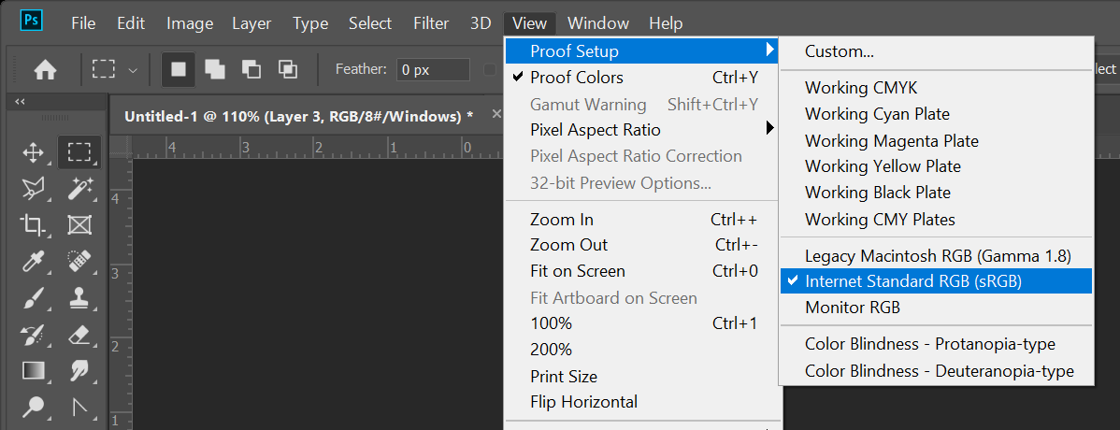This screenshot has height=430, width=1120.
Task: Choose Working CMYK from Proof Setup
Action: pyautogui.click(x=861, y=88)
